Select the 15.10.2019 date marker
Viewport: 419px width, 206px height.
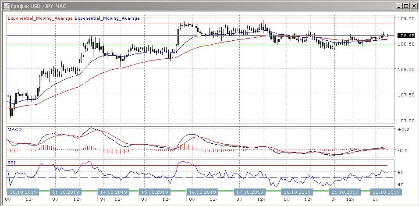pos(154,192)
